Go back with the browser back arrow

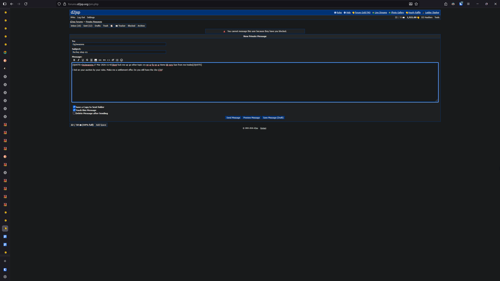[x=12, y=4]
